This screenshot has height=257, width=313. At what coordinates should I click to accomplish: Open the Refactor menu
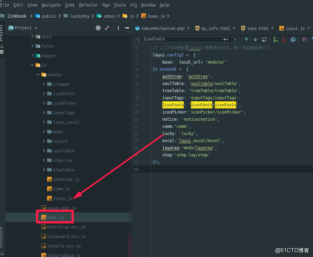[88, 5]
